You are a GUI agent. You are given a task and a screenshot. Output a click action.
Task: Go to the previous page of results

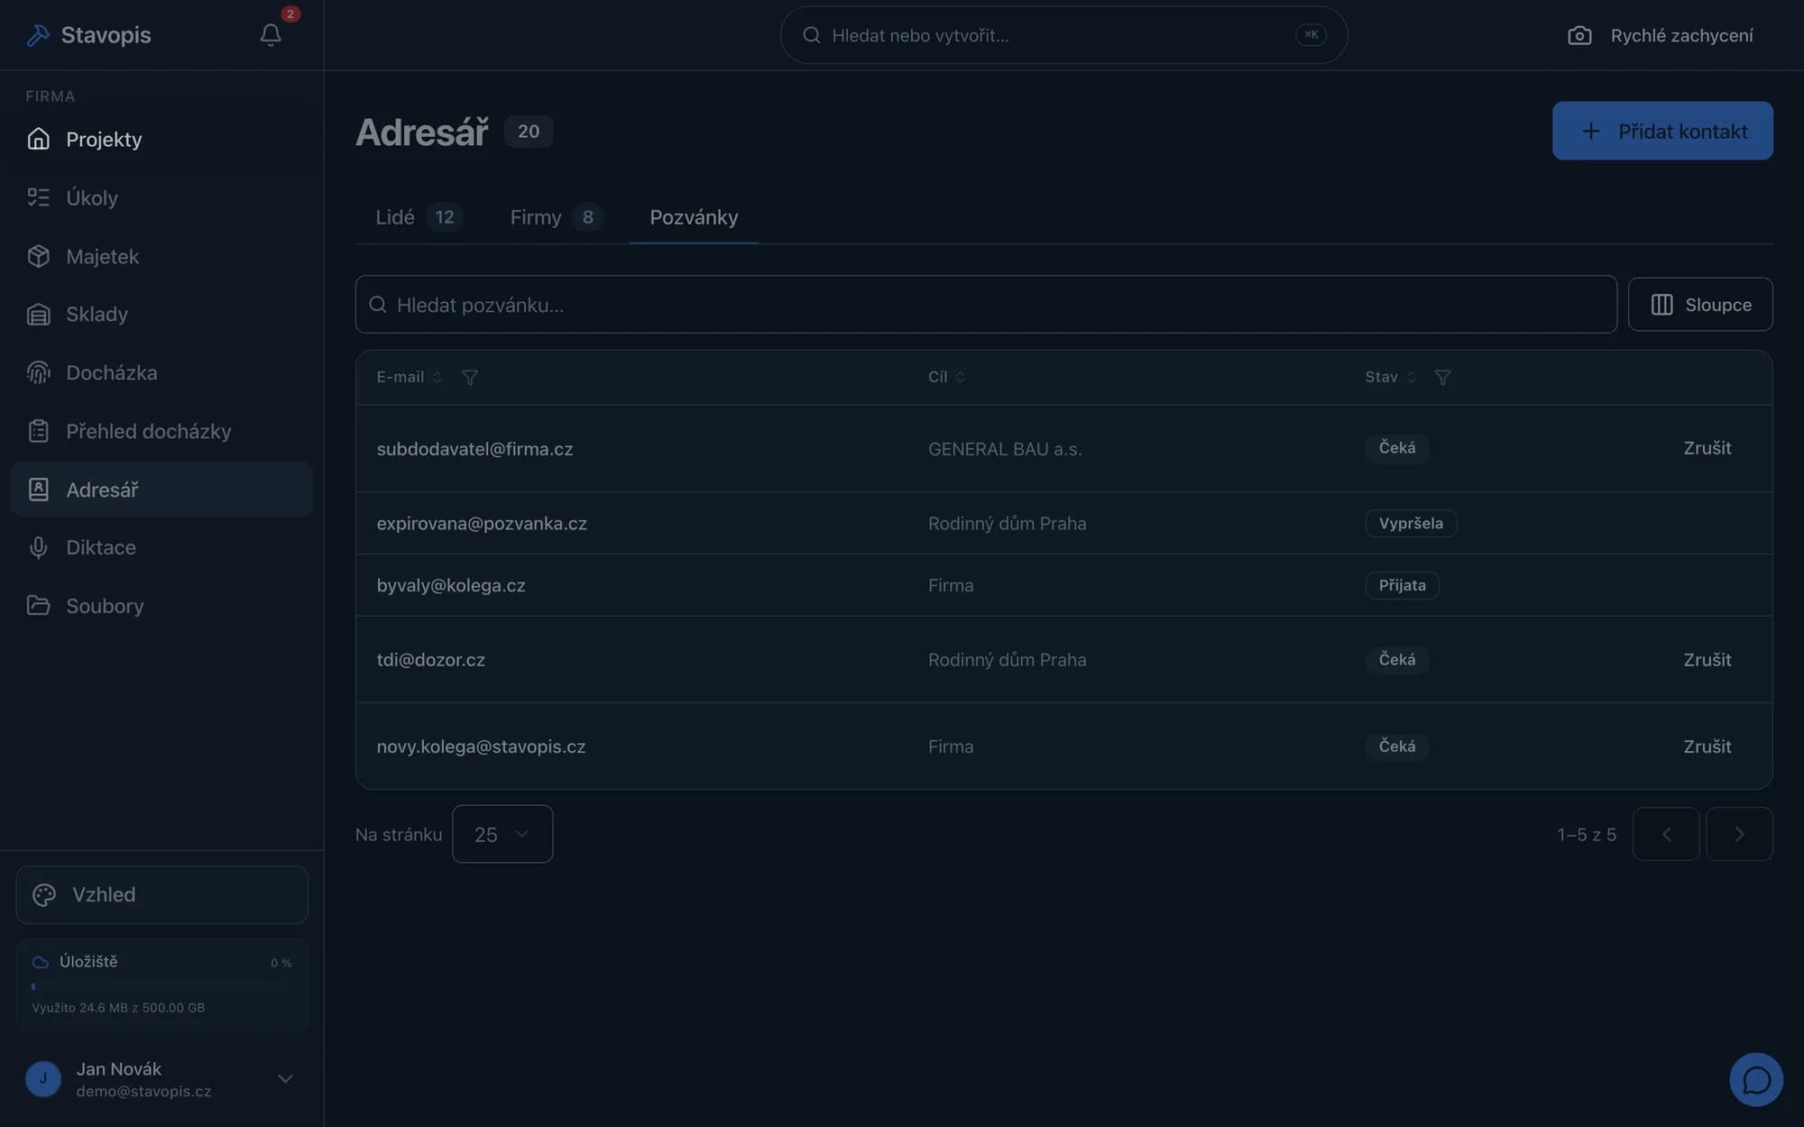(1666, 834)
